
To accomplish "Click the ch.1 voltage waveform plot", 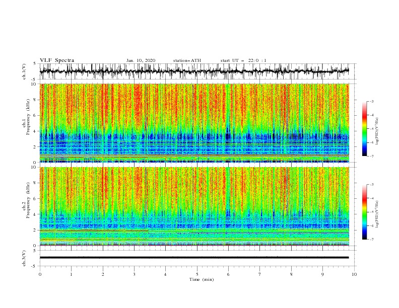I will tap(194, 71).
